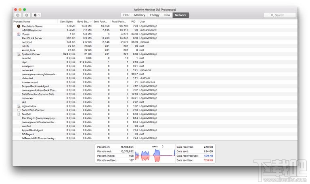Image resolution: width=310 pixels, height=184 pixels.
Task: Select the com.apple.notificationcenter row
Action: tap(155, 122)
